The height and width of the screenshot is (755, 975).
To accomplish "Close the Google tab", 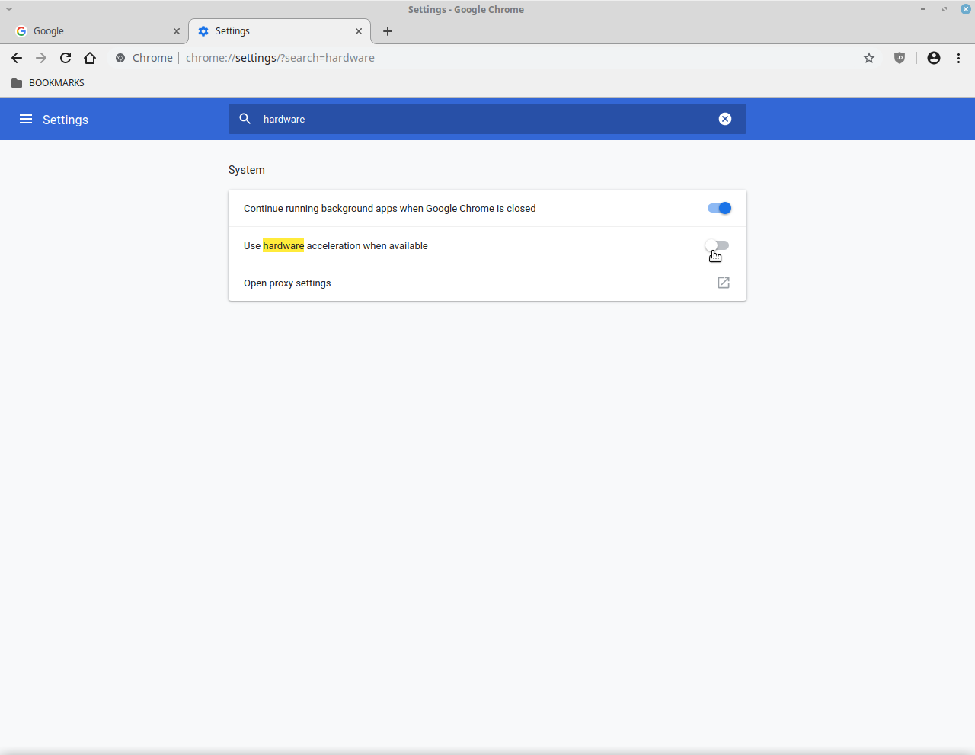I will 177,31.
